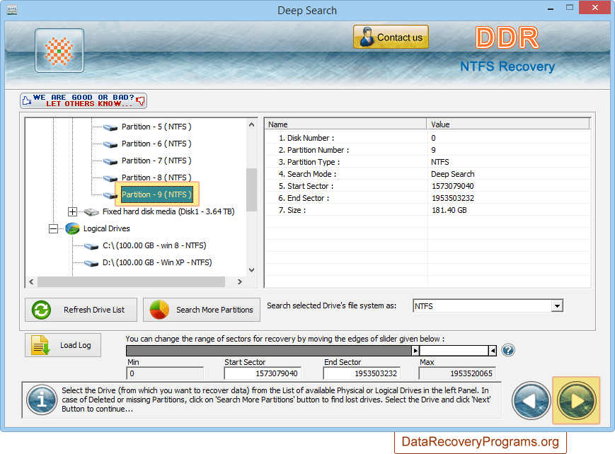The image size is (615, 454).
Task: Select the '7. Size :' row
Action: click(427, 210)
